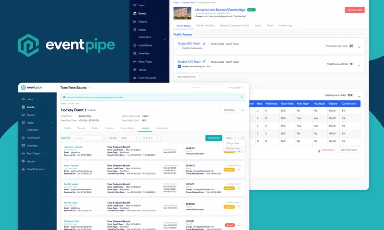Open more options ellipsis next to Deactivate

tap(242, 110)
